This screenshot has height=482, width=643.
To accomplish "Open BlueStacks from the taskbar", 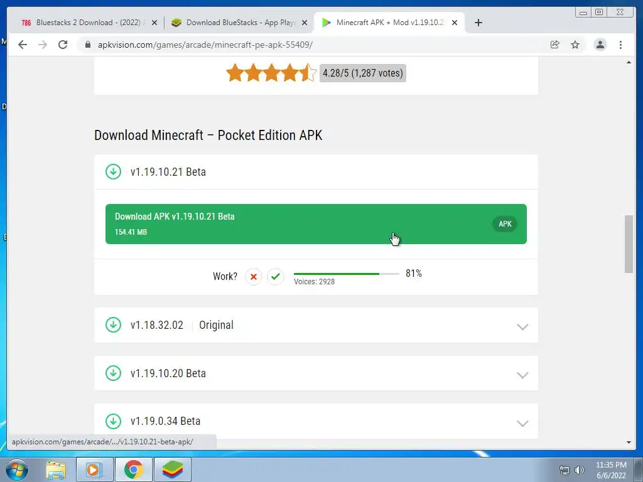I will point(172,469).
